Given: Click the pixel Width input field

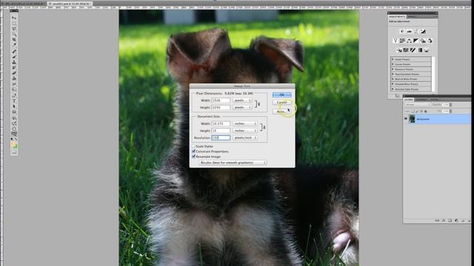Looking at the screenshot, I should click(221, 100).
